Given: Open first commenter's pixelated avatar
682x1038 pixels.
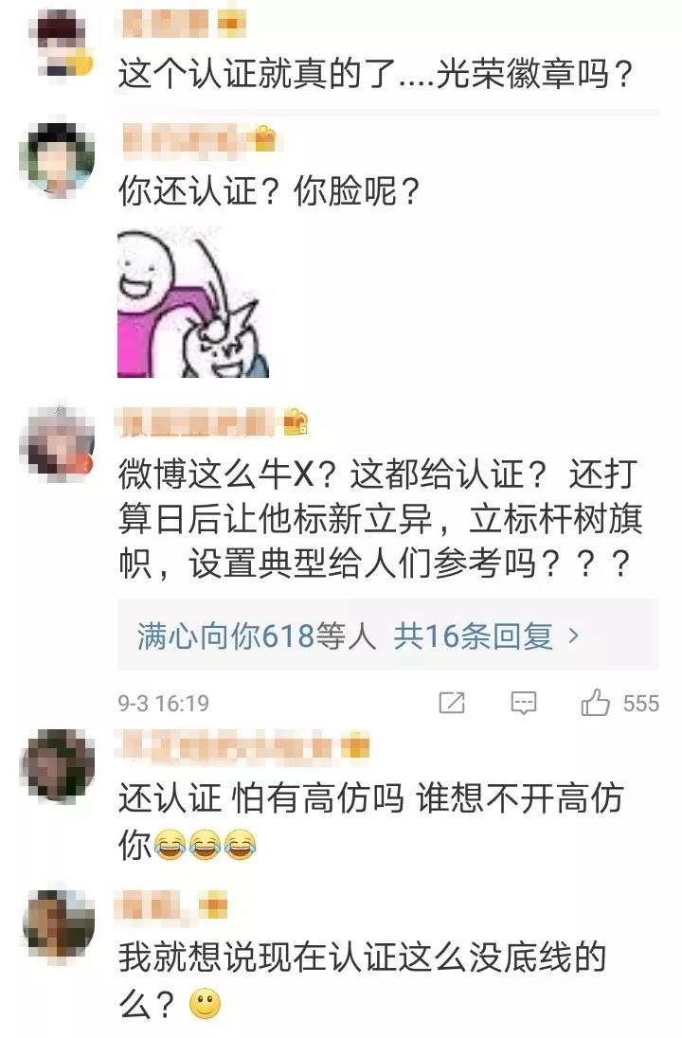Looking at the screenshot, I should tap(62, 40).
